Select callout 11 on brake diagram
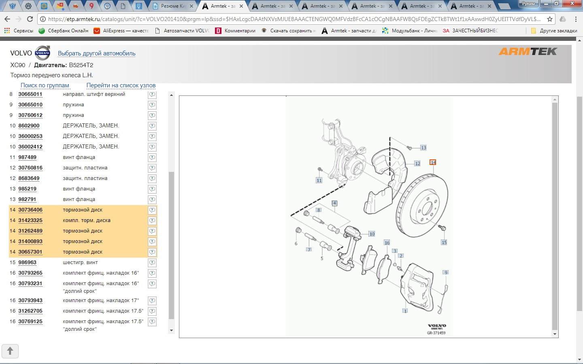The width and height of the screenshot is (583, 364). 319,180
